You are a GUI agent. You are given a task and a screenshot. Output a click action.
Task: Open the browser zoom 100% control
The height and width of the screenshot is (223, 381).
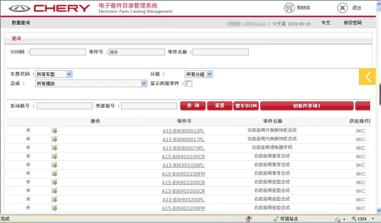pos(363,219)
